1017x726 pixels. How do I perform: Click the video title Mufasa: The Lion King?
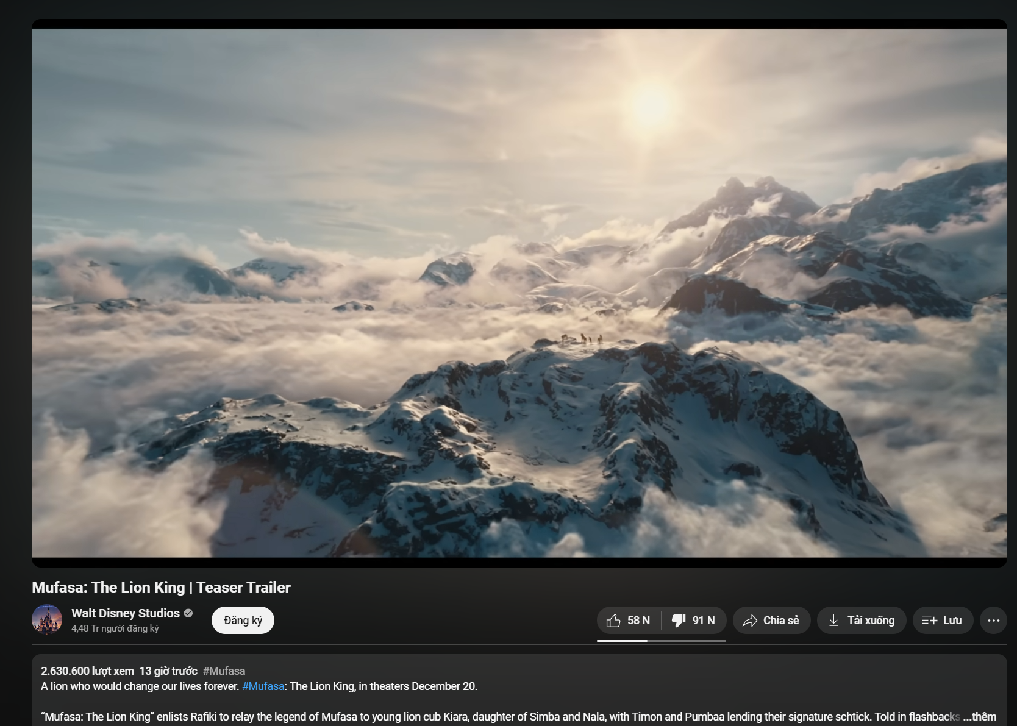point(161,587)
